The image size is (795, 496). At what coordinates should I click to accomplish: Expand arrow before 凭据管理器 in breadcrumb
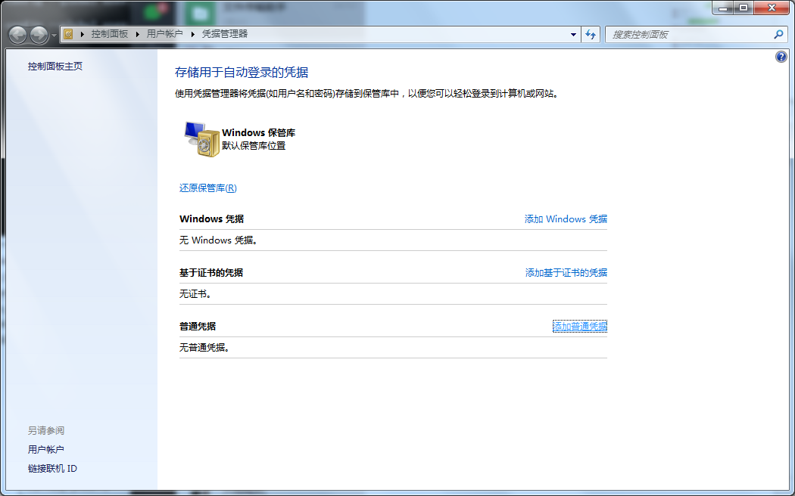coord(192,35)
